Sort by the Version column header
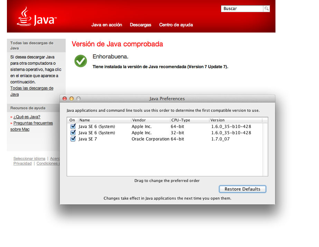The height and width of the screenshot is (247, 319). pyautogui.click(x=236, y=120)
